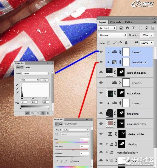The width and height of the screenshot is (157, 168).
Task: Open Layers panel flyout menu icon
Action: tap(154, 22)
